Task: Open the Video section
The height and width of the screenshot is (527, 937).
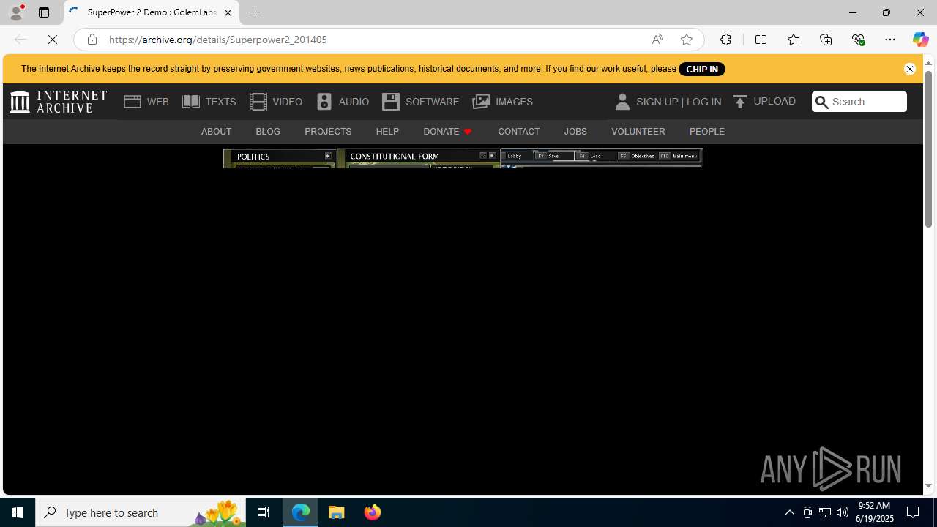Action: click(275, 102)
